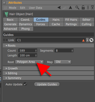
Task: Click the Update Guides button
Action: (x=47, y=84)
